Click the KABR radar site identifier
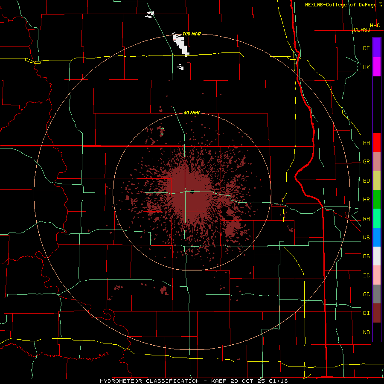Image resolution: width=384 pixels, height=384 pixels. click(219, 381)
